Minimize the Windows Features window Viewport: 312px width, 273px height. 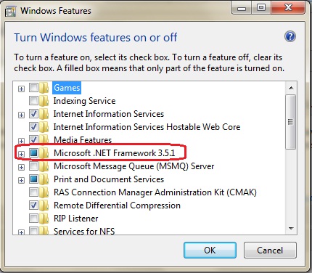[x=242, y=8]
